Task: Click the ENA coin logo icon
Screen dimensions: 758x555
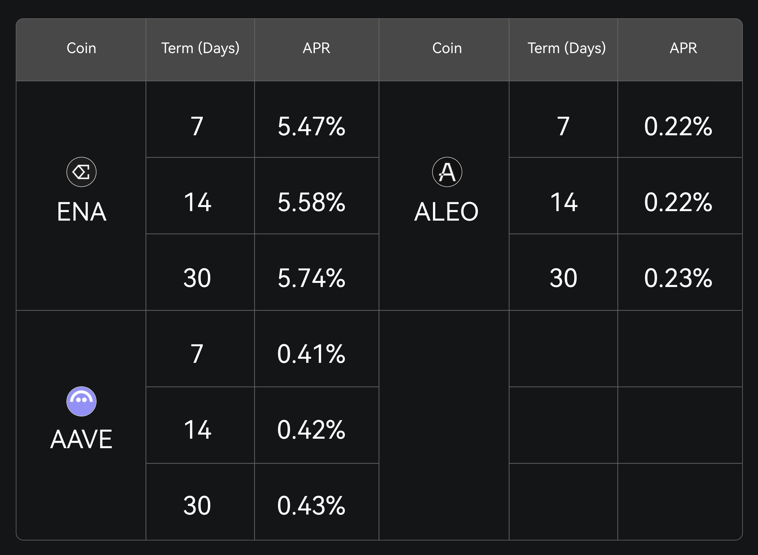Action: [x=81, y=172]
